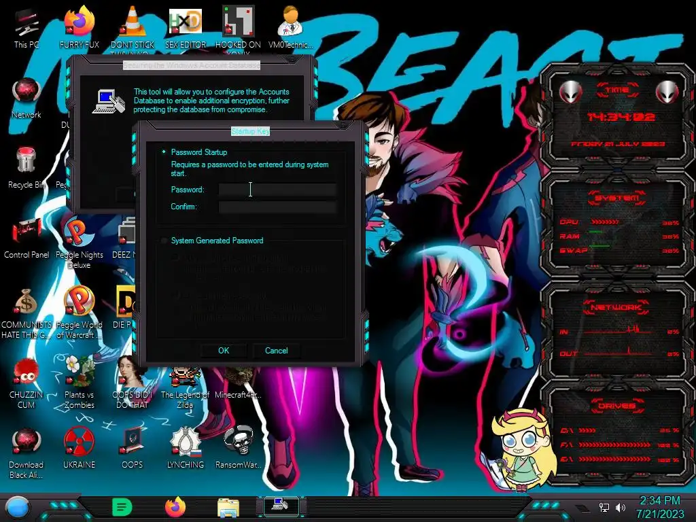
Task: Select the System Generated Password option
Action: click(164, 241)
